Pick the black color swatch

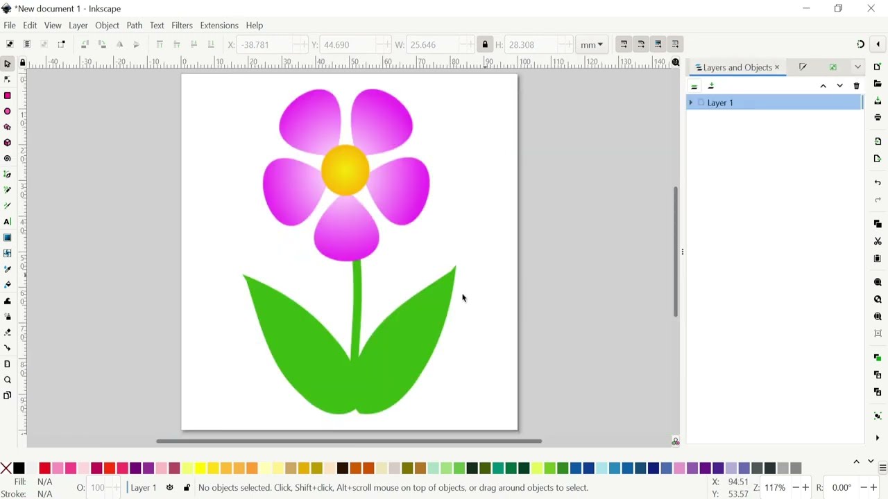(19, 469)
